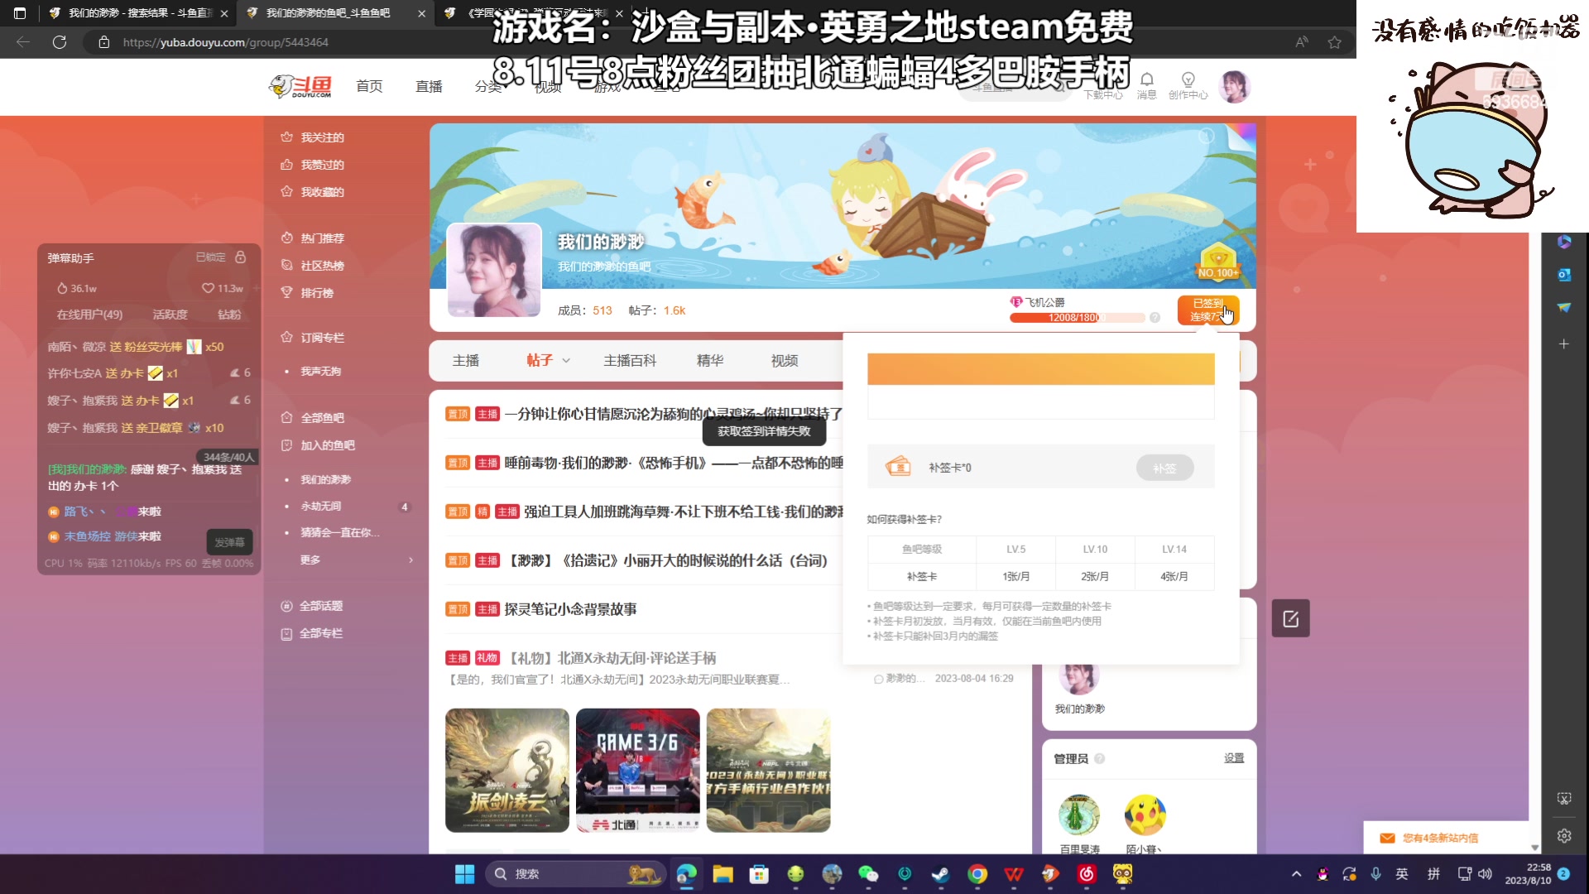Image resolution: width=1589 pixels, height=894 pixels.
Task: Click the Douyu logo in header
Action: [300, 86]
